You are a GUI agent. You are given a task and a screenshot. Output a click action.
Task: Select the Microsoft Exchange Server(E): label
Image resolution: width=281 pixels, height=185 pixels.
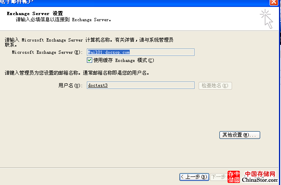point(47,52)
